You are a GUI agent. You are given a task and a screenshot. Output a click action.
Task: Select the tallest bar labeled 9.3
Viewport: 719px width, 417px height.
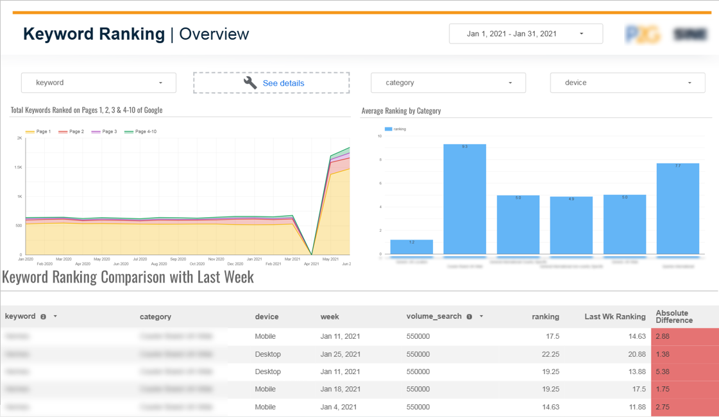[x=464, y=199]
